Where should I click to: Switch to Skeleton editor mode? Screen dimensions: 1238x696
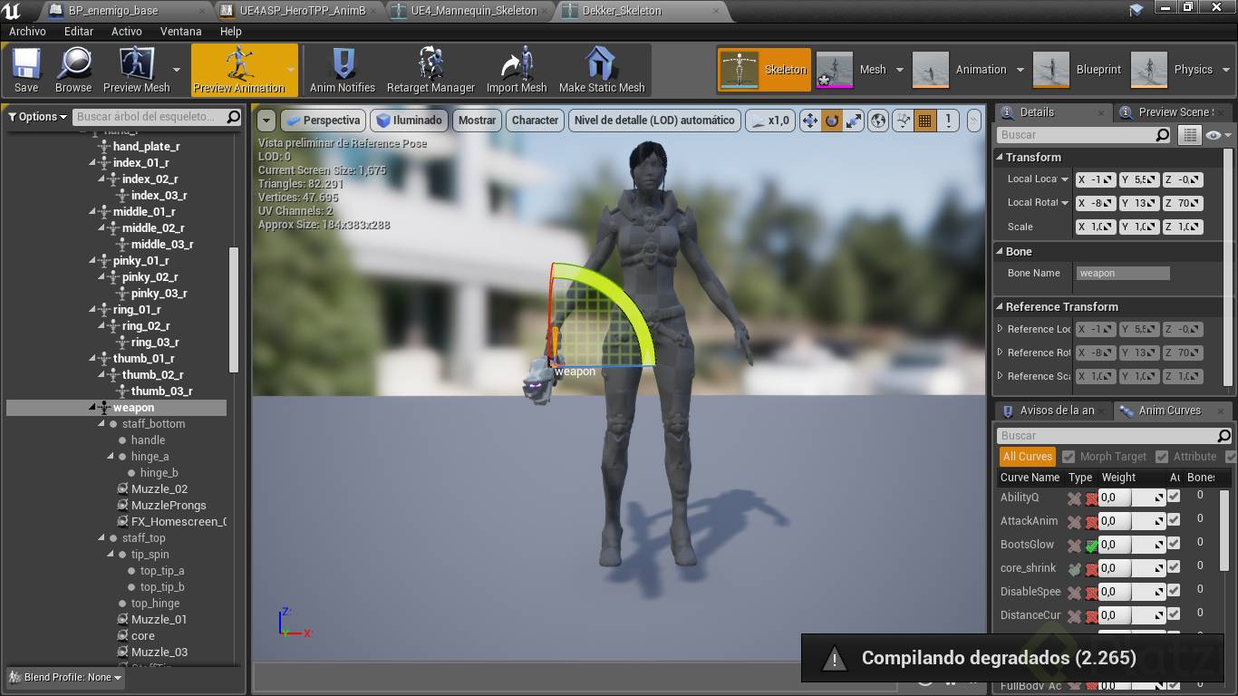click(x=764, y=70)
